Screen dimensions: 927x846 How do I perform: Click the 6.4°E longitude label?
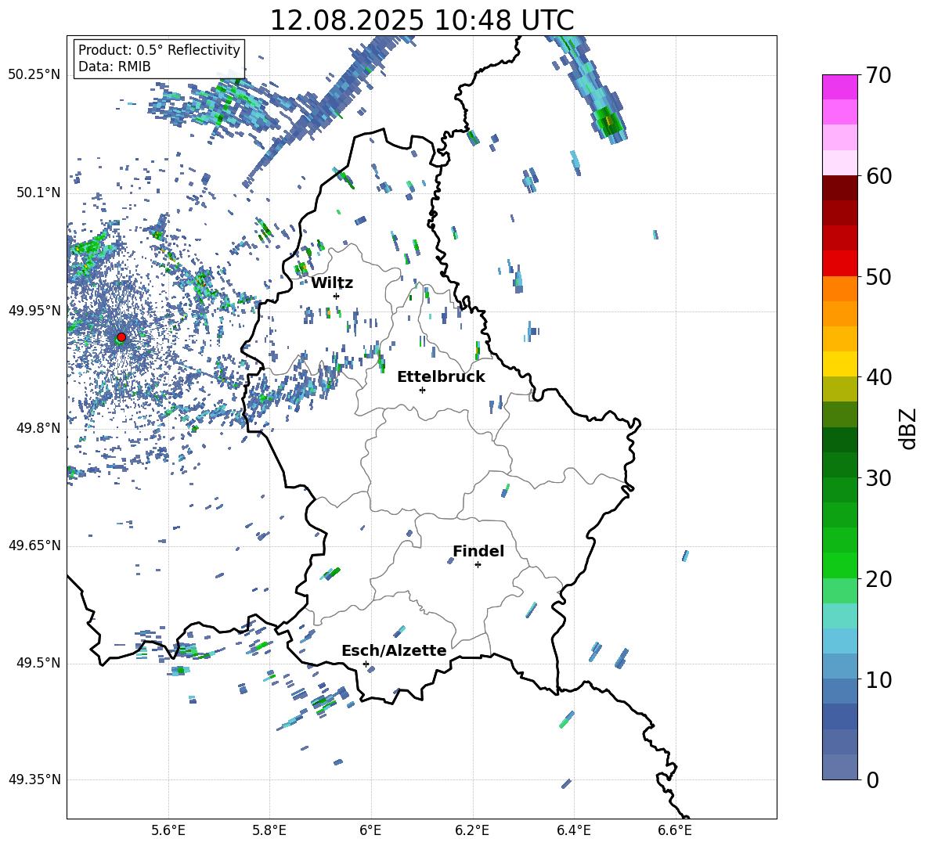(573, 830)
